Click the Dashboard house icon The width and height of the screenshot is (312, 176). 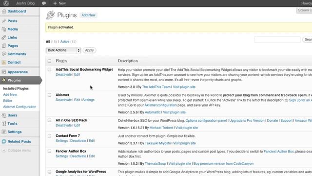pos(4,11)
